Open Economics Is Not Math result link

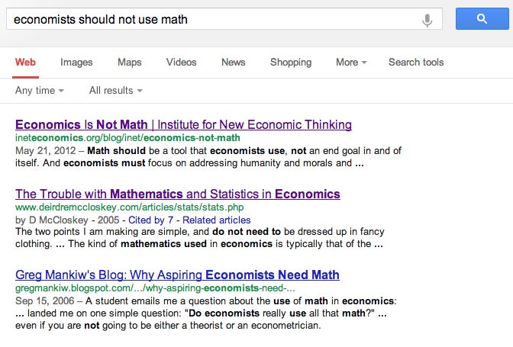[x=183, y=124]
